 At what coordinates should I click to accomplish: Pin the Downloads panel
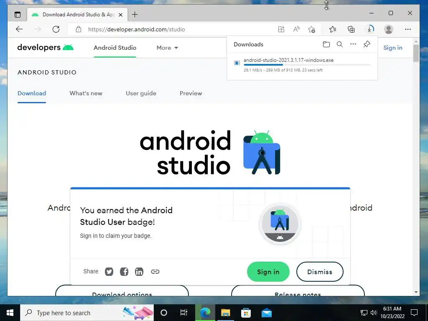pyautogui.click(x=367, y=44)
